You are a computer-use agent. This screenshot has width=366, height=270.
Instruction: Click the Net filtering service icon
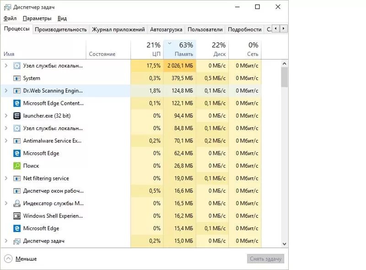17,178
